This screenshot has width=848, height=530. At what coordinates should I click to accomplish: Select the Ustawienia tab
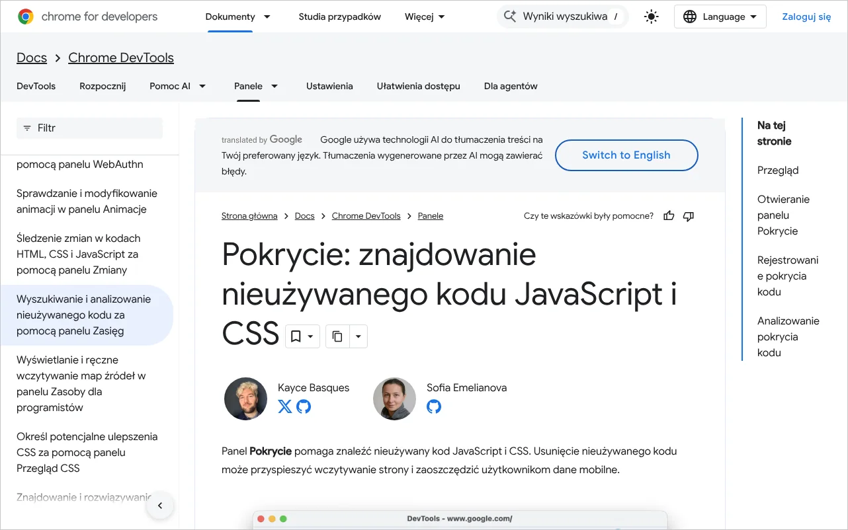pyautogui.click(x=329, y=86)
